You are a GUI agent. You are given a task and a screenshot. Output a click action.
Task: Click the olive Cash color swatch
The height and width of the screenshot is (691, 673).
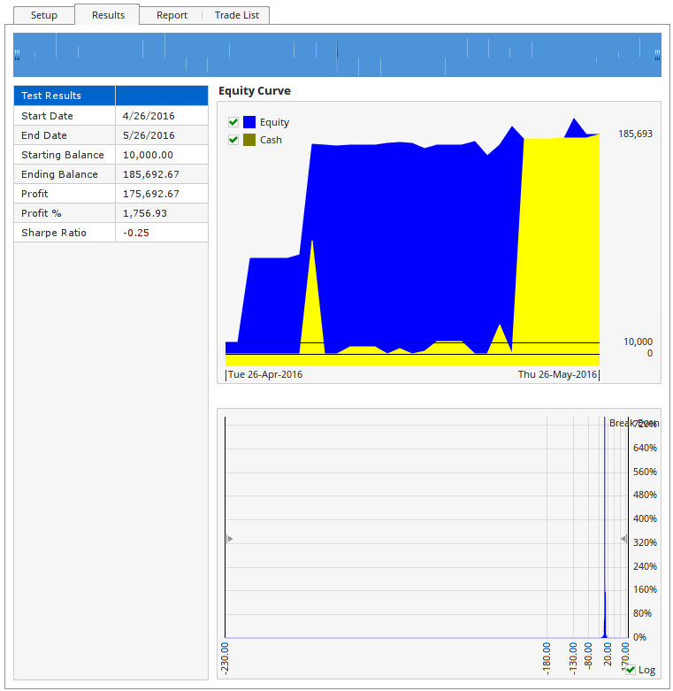249,140
